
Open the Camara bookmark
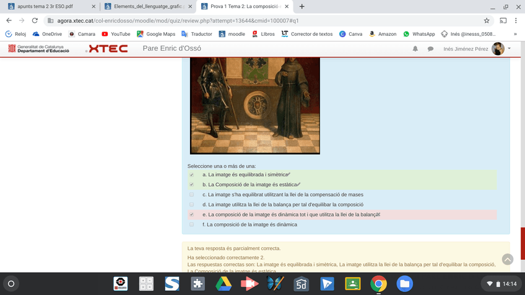coord(82,34)
